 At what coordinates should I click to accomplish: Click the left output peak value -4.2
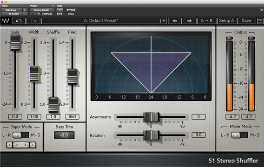pos(232,117)
